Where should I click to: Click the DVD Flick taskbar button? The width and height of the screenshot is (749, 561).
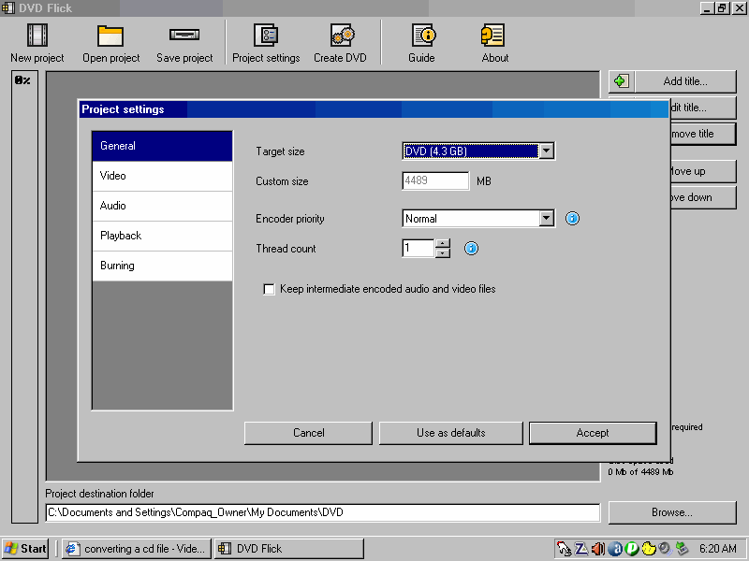[289, 549]
